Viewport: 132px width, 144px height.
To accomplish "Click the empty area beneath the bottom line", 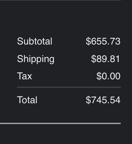I will [66, 134].
